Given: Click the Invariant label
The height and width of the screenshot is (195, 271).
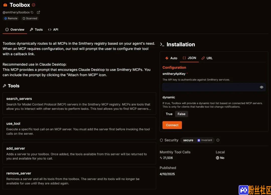Looking at the screenshot, I should point(205,140).
